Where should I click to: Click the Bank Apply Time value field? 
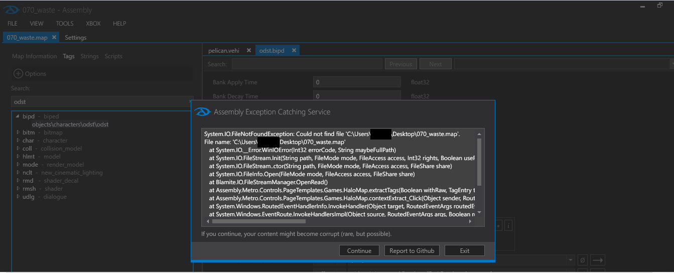click(x=357, y=82)
